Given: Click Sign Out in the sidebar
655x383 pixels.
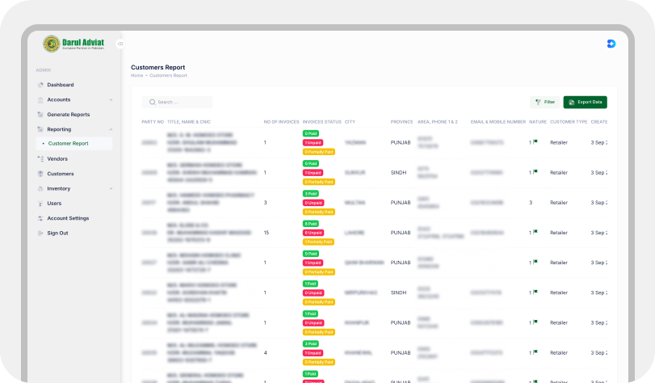Looking at the screenshot, I should tap(57, 234).
